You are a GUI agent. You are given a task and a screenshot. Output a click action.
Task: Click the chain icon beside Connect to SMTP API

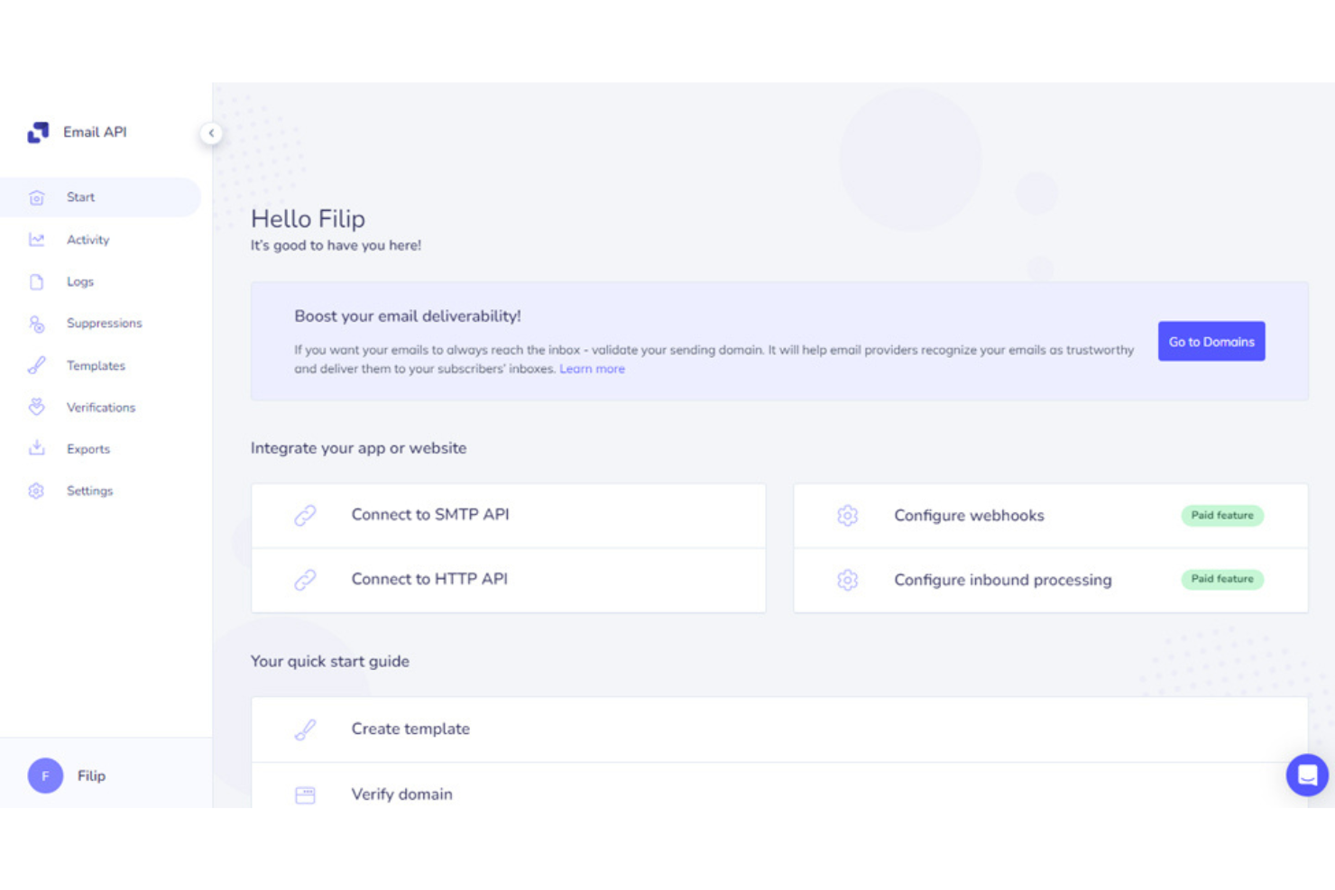click(x=305, y=515)
